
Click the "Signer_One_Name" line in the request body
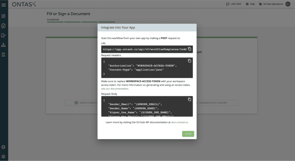click(x=140, y=113)
